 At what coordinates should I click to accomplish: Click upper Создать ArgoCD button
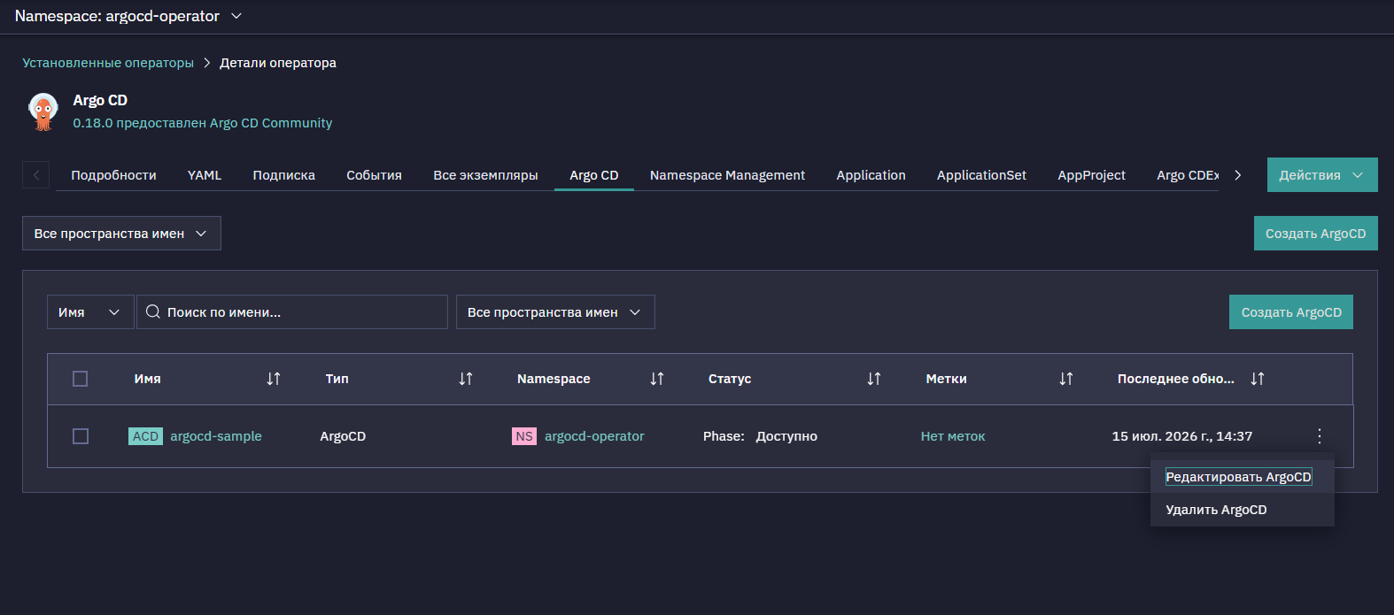pyautogui.click(x=1315, y=234)
